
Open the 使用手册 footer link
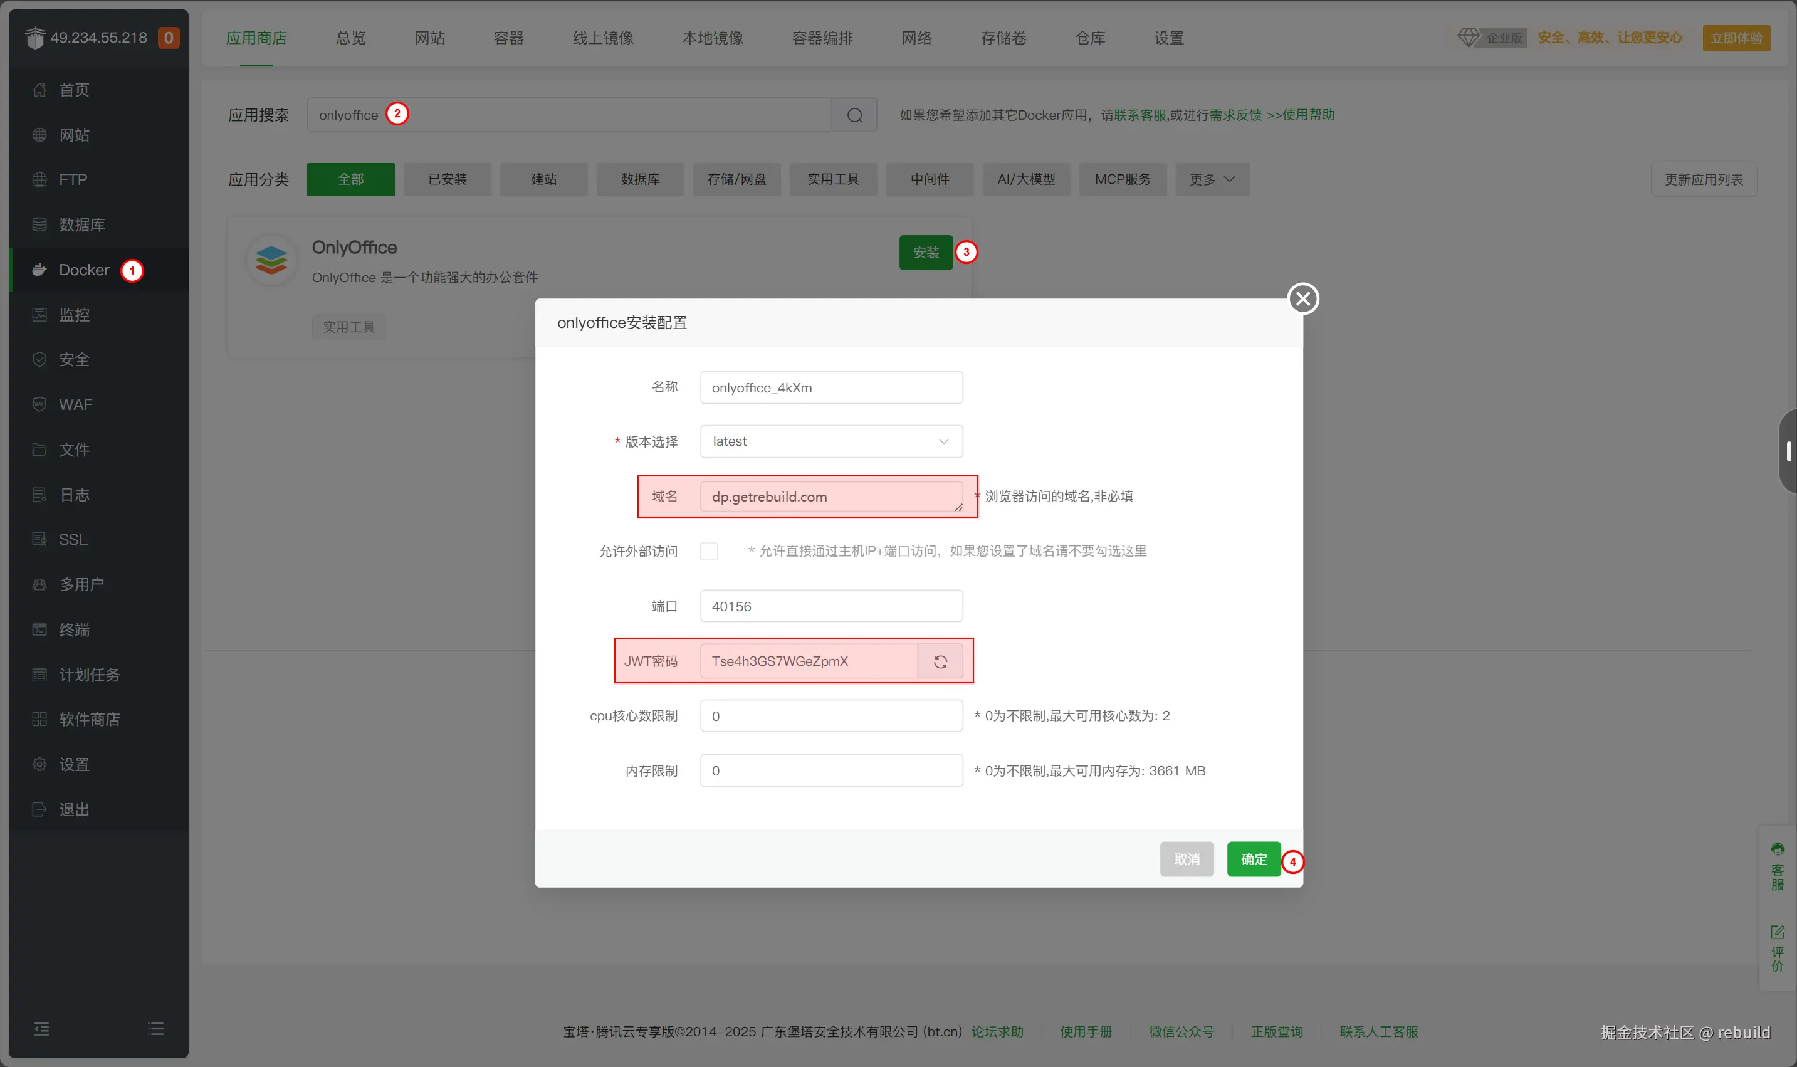coord(1086,1031)
